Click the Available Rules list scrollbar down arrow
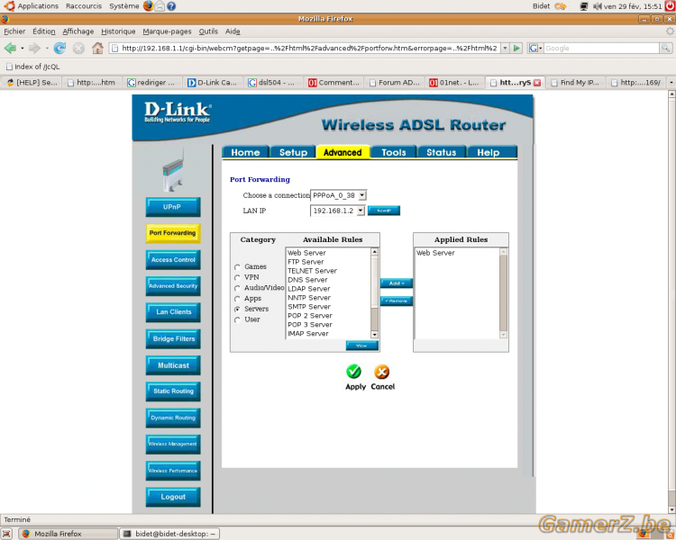676x540 pixels. pyautogui.click(x=374, y=335)
